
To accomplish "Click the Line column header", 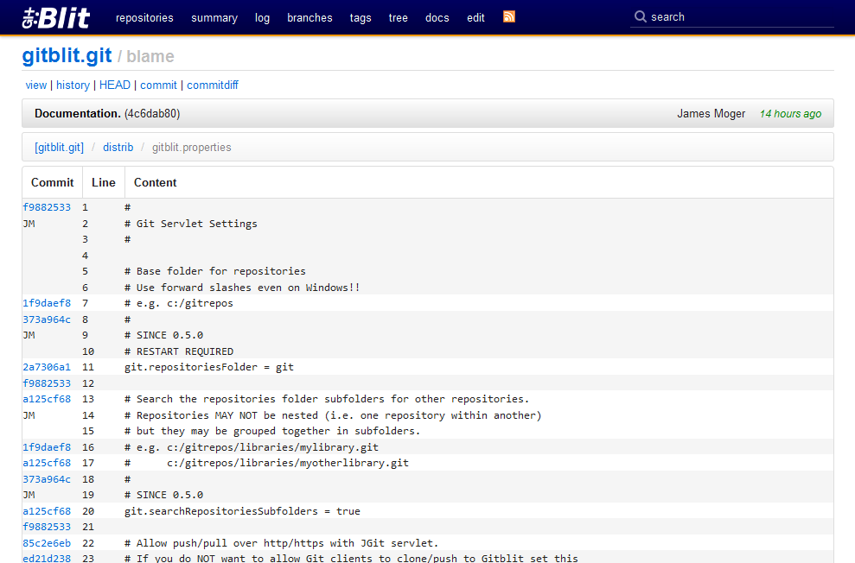I will [104, 182].
